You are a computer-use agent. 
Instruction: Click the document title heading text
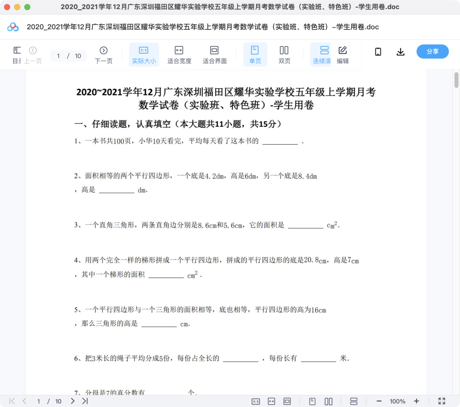(226, 98)
